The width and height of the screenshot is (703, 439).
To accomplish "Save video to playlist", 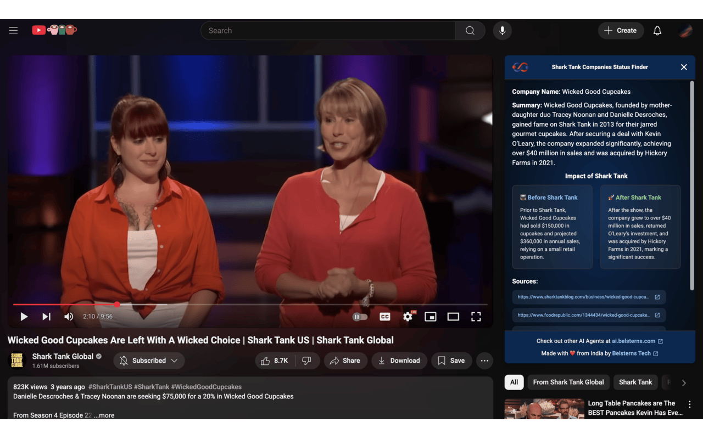I will pos(451,361).
